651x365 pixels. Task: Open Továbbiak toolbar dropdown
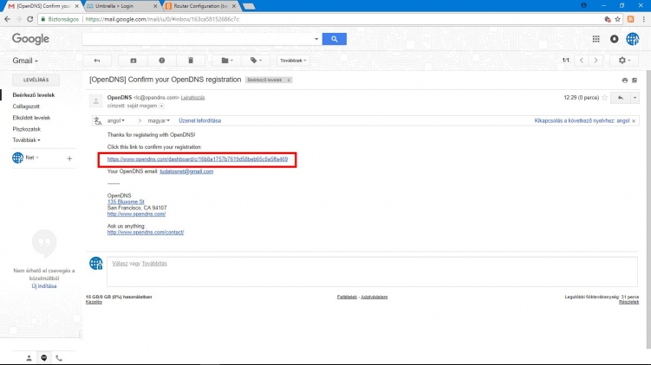293,61
